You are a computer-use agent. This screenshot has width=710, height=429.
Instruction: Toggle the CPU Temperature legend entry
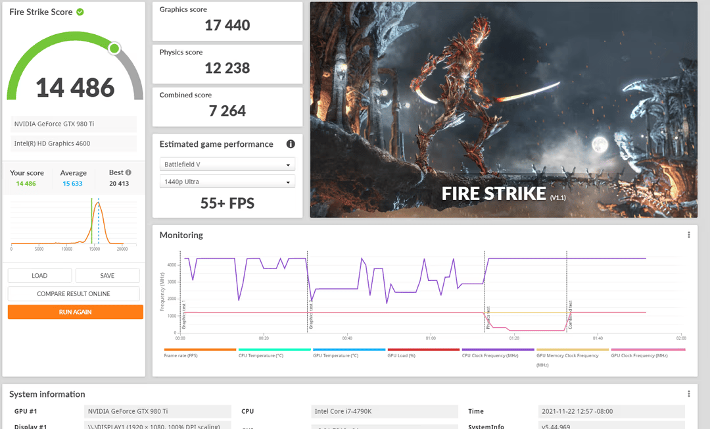pos(274,353)
